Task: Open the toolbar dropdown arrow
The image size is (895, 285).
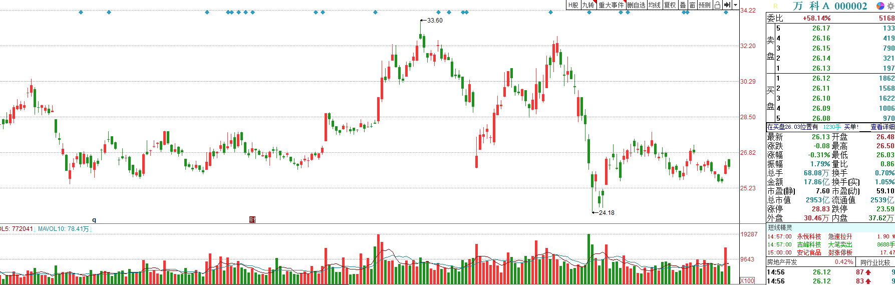Action: (x=735, y=5)
